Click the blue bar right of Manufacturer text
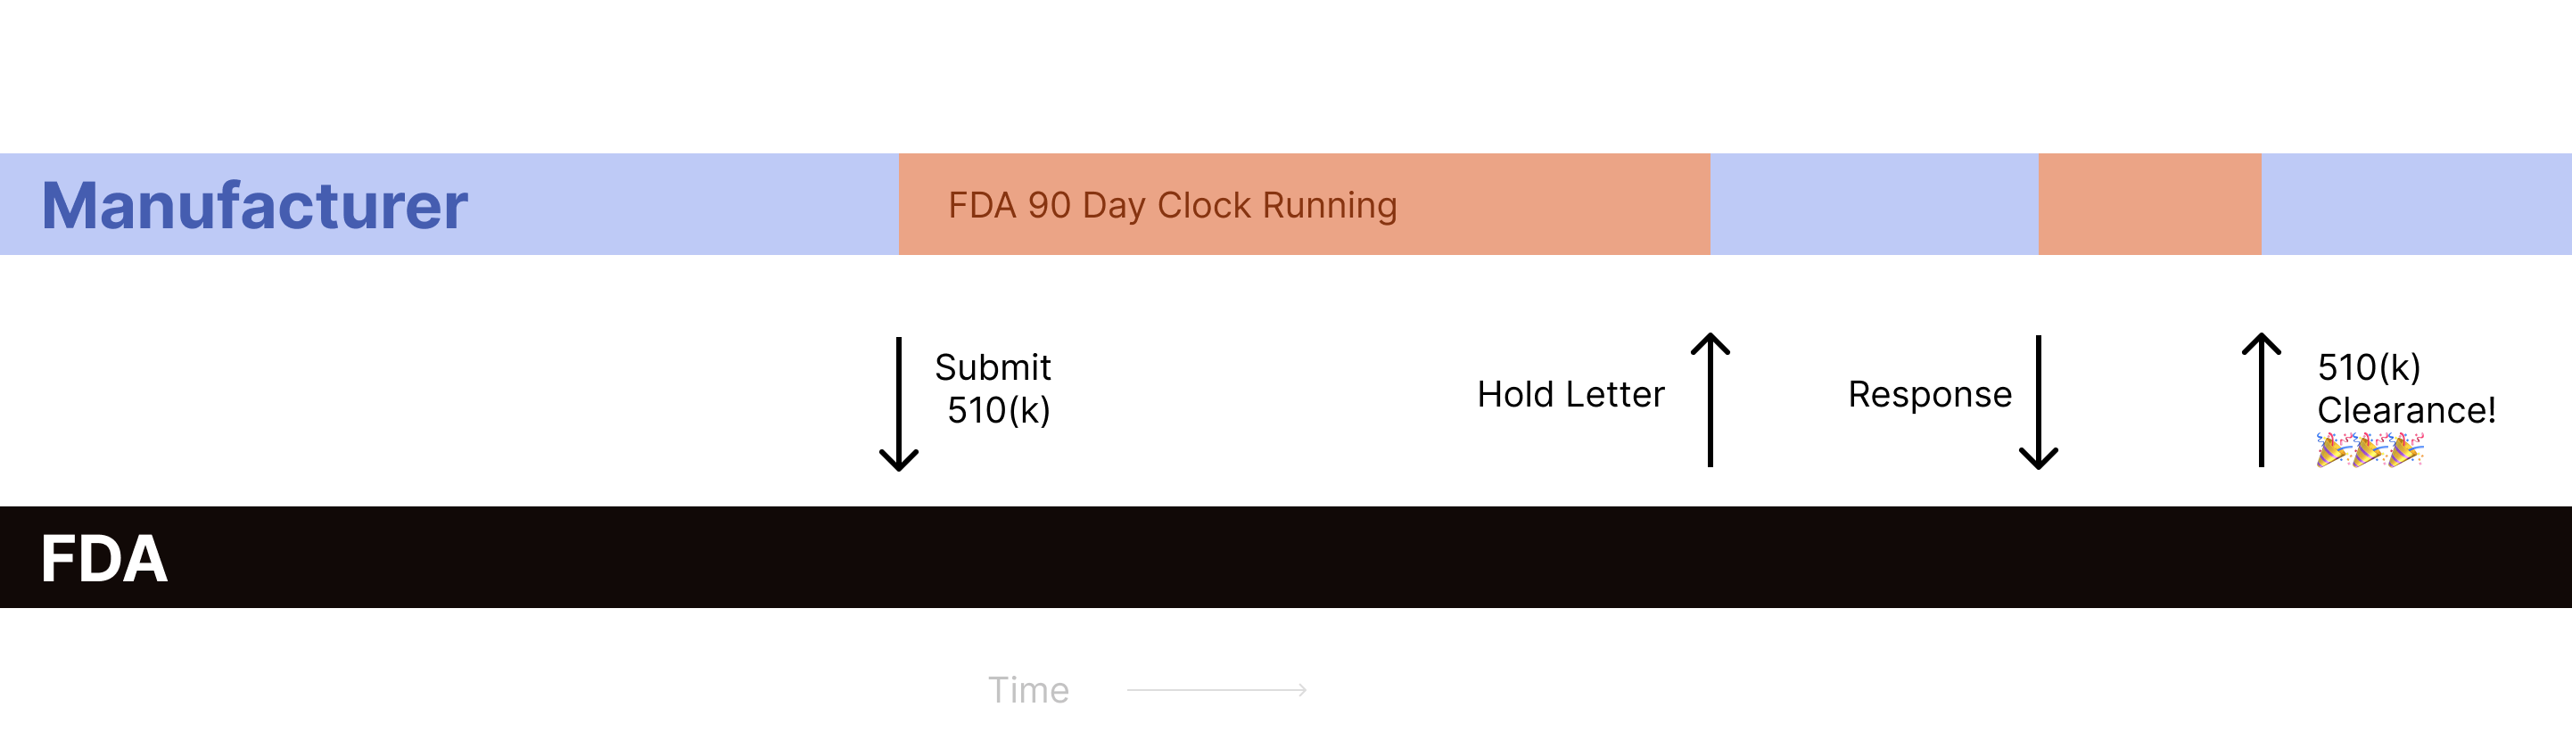Viewport: 2572px width, 740px height. 679,205
